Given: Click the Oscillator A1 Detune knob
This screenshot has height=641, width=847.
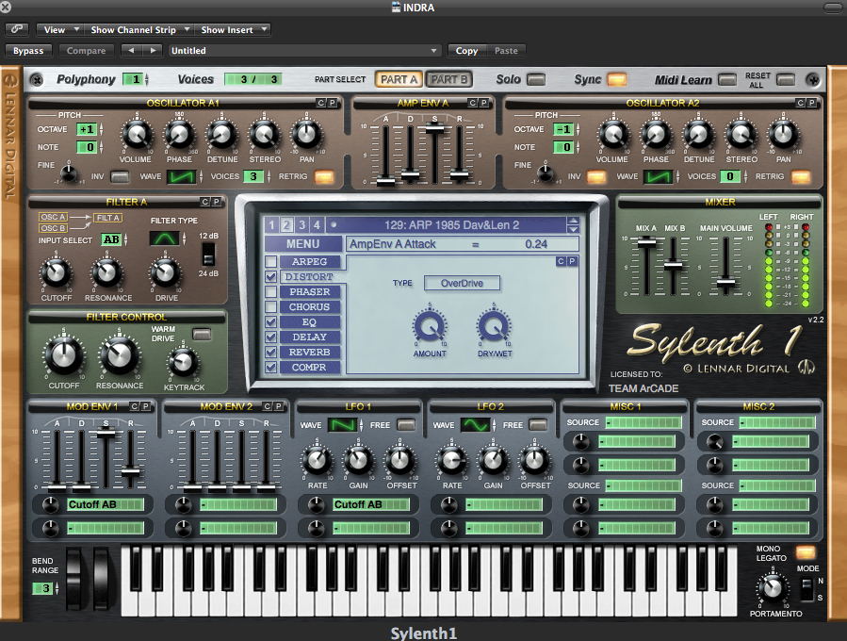Looking at the screenshot, I should pyautogui.click(x=221, y=134).
